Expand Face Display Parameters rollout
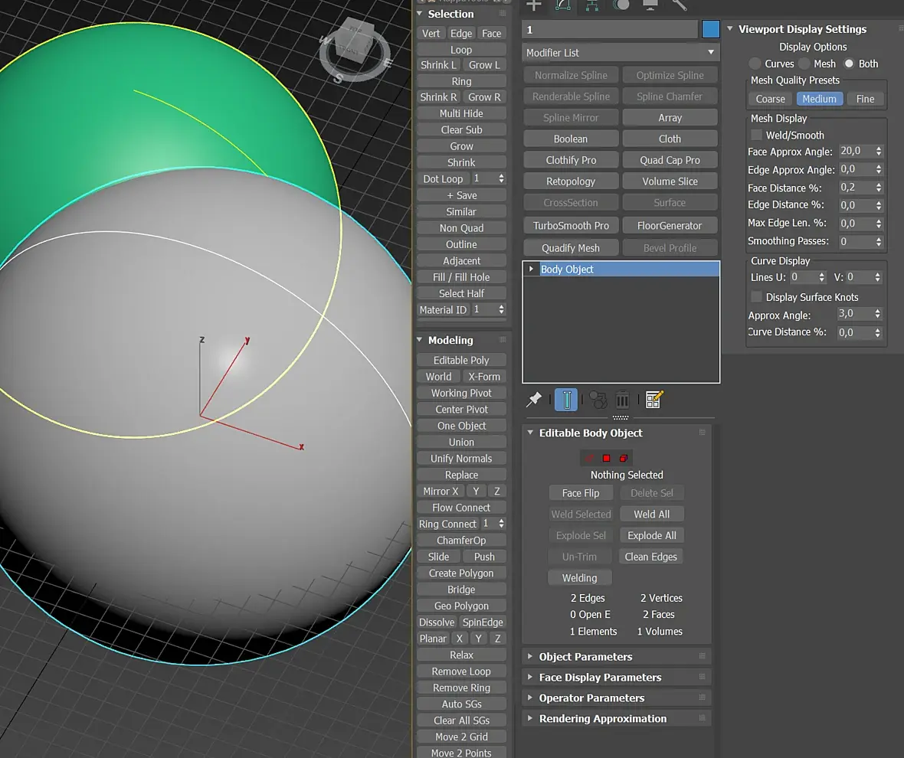This screenshot has width=904, height=758. pyautogui.click(x=530, y=677)
